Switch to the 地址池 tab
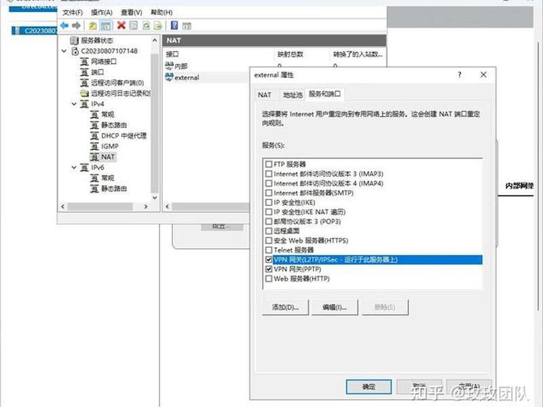 click(x=293, y=95)
